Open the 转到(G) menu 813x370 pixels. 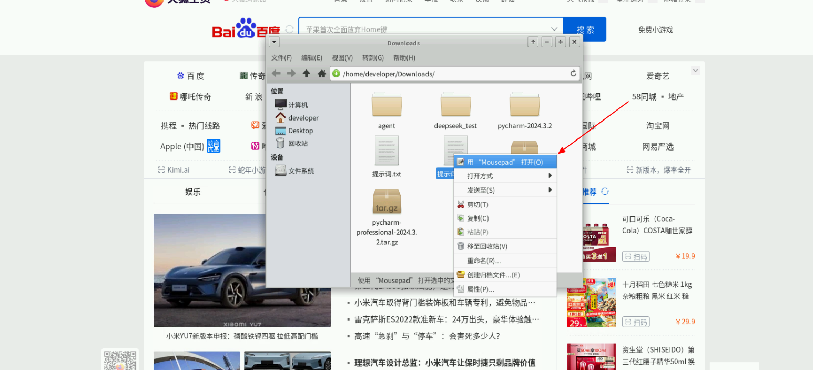click(x=373, y=57)
